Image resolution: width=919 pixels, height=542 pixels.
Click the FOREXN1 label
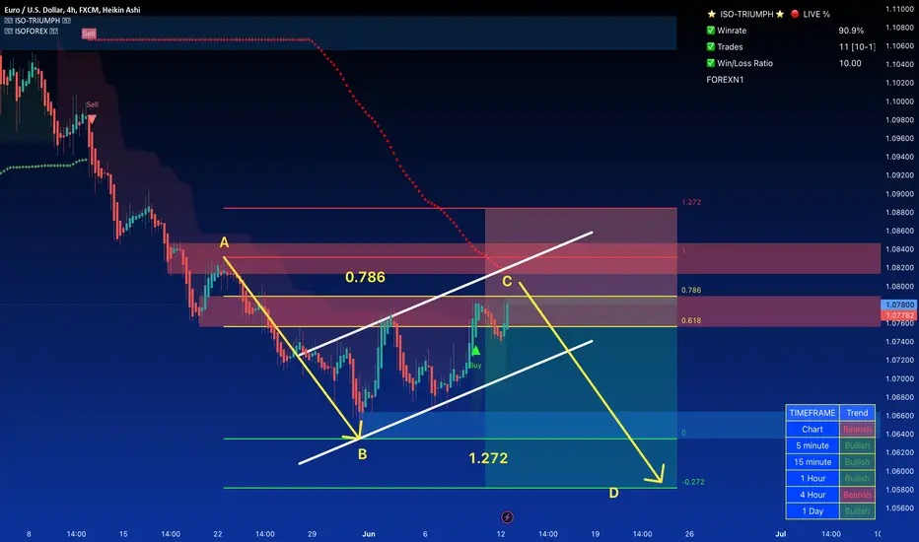click(x=725, y=80)
